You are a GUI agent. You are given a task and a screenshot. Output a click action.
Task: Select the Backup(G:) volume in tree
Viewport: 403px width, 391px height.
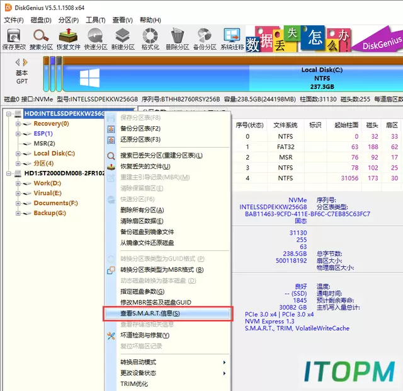click(50, 213)
